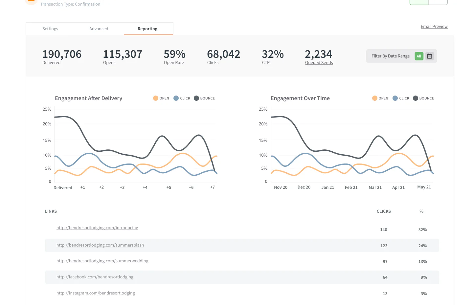This screenshot has width=473, height=305.
Task: Click the +7 x-axis label
Action: [213, 187]
